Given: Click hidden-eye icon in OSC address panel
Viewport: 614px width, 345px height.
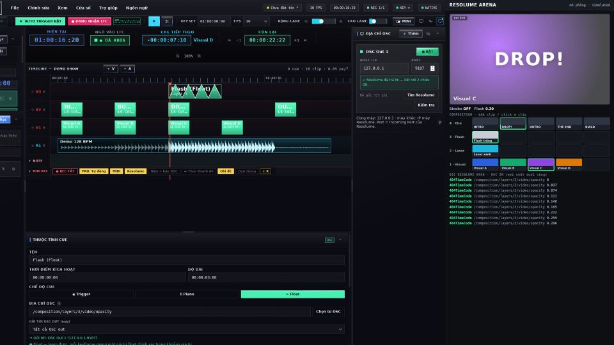Looking at the screenshot, I should click(x=428, y=34).
